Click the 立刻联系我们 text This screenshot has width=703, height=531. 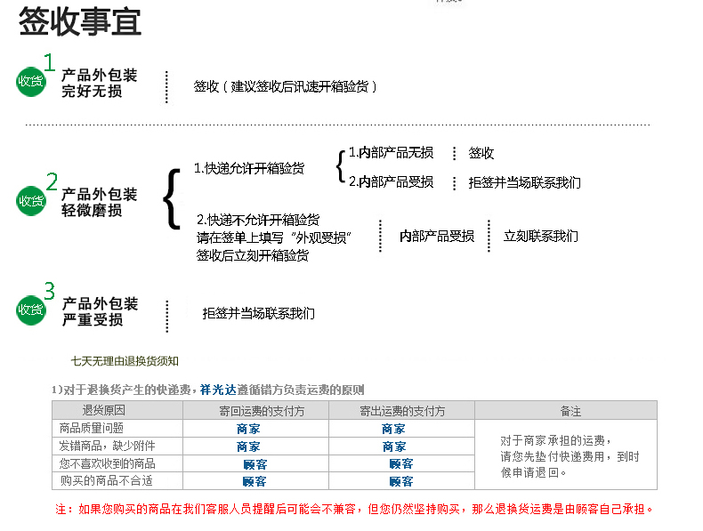click(541, 236)
